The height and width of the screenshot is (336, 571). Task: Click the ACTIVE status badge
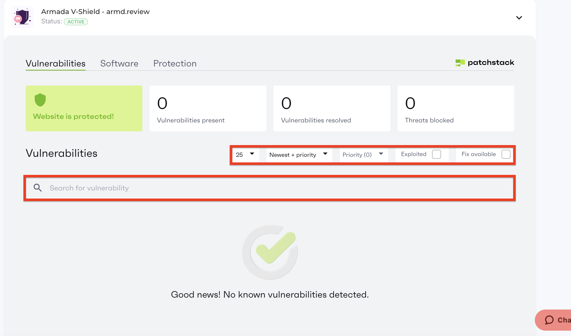[76, 22]
